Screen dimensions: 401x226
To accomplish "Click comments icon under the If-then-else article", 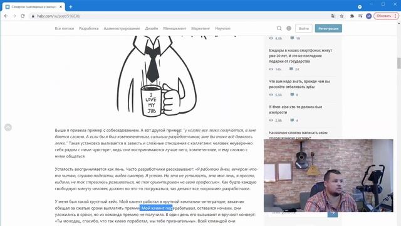I will tap(292, 120).
